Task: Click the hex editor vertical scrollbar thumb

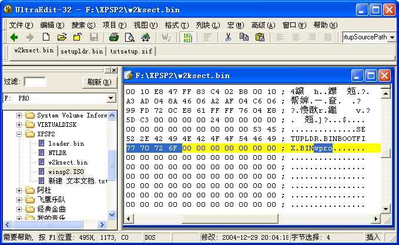Action: point(386,153)
